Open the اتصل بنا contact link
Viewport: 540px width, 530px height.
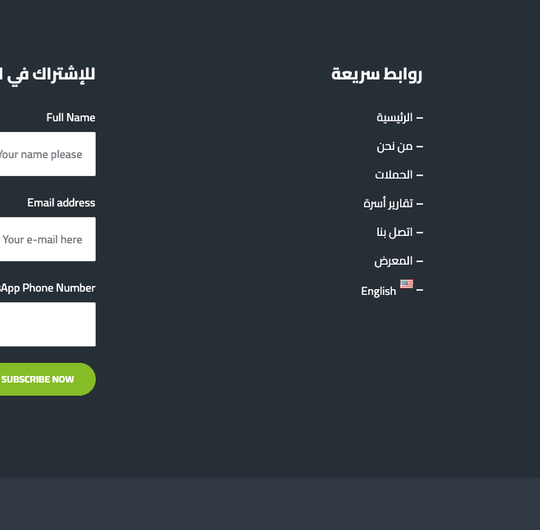click(394, 233)
